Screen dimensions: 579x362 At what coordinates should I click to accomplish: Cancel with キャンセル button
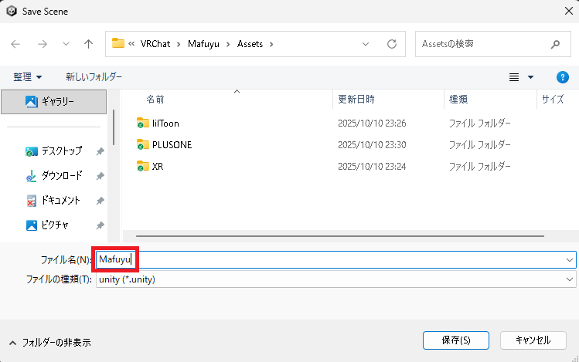click(533, 340)
